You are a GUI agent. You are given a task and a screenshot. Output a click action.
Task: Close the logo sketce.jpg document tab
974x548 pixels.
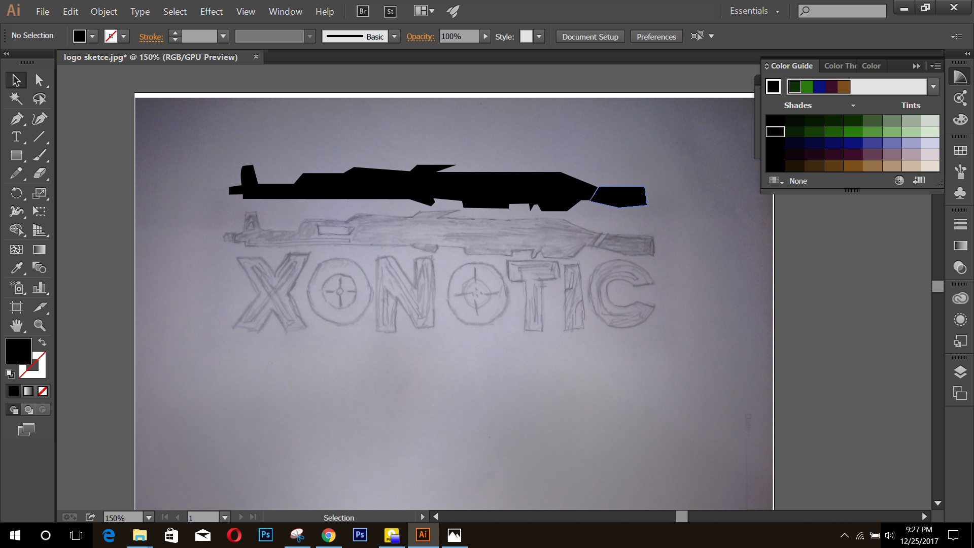point(256,57)
